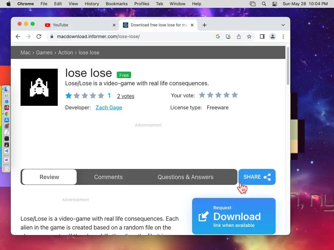
Task: Select the Review tab
Action: coord(50,177)
